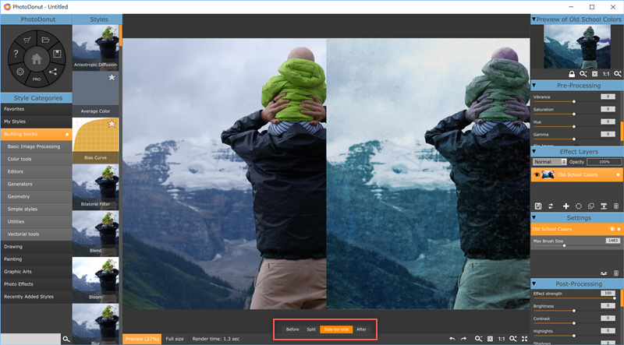The width and height of the screenshot is (624, 345).
Task: Hide the Old School Colors layer eye
Action: pos(537,174)
